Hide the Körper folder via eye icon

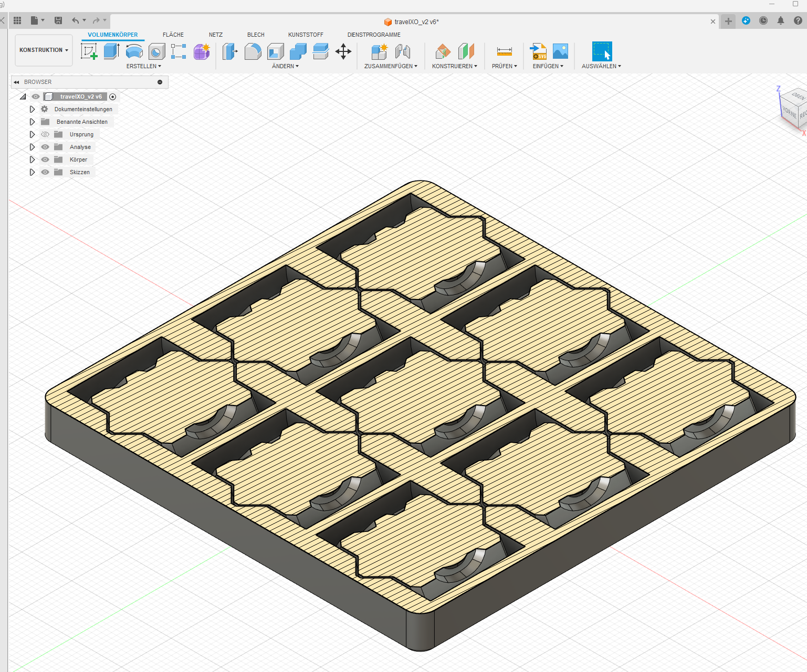pyautogui.click(x=45, y=159)
